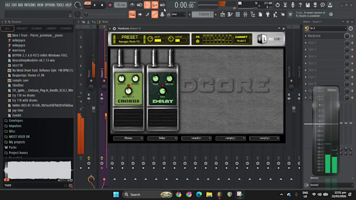Screen dimensions: 356x200
Task: Select the ALL browser tab
Action: 7,28
